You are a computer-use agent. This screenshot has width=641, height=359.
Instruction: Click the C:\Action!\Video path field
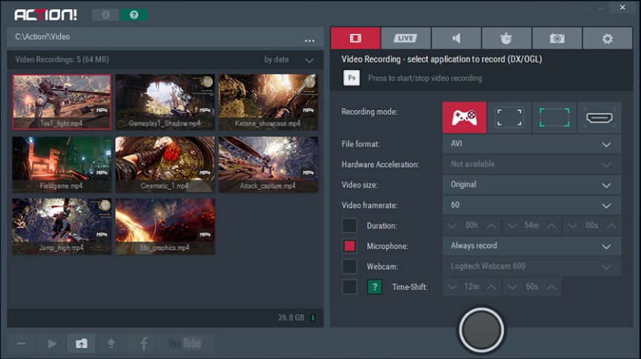tap(165, 37)
